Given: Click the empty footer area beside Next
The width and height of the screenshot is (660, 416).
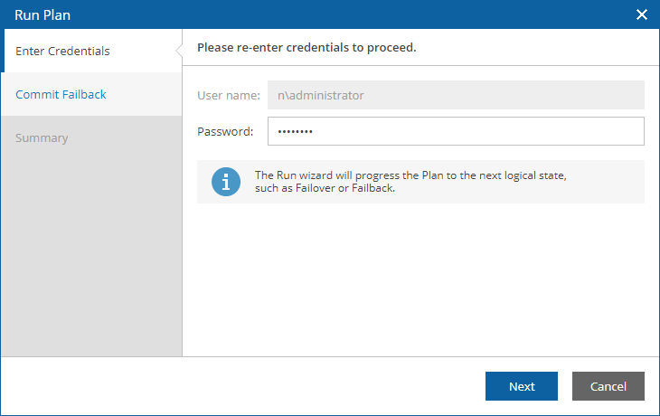Looking at the screenshot, I should (242, 386).
